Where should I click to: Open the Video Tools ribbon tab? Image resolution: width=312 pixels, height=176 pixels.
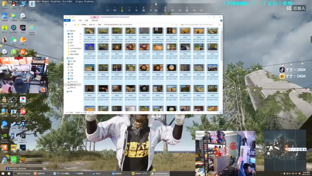(95, 20)
